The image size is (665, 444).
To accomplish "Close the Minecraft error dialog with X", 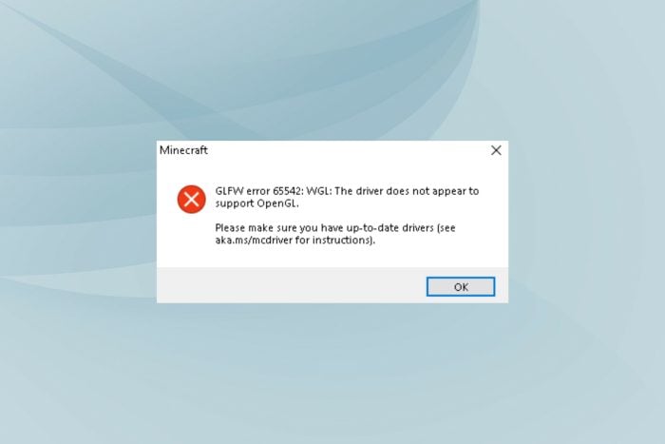I will tap(496, 150).
